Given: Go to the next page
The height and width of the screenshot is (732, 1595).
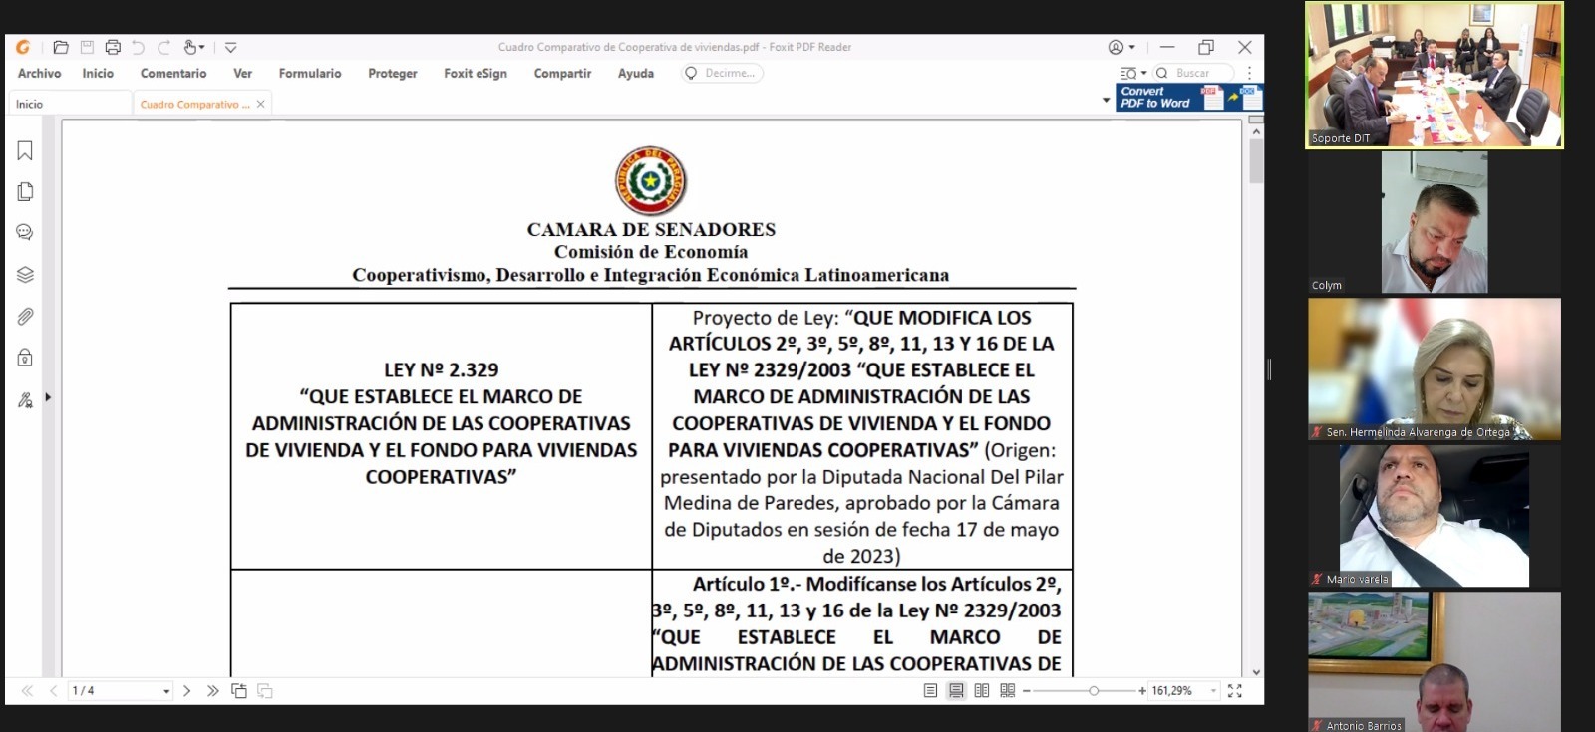Looking at the screenshot, I should coord(186,690).
